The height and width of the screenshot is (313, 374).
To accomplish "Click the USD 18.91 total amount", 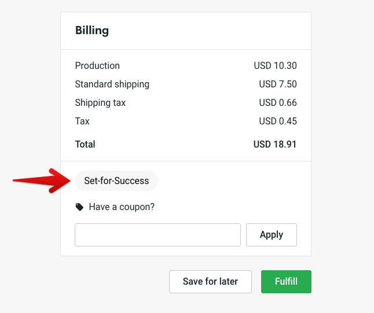I will click(x=275, y=144).
